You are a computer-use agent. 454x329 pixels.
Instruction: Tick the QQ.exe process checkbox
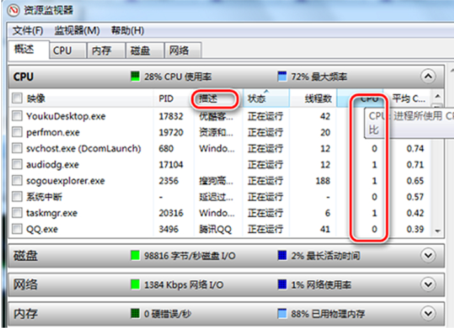tap(18, 229)
